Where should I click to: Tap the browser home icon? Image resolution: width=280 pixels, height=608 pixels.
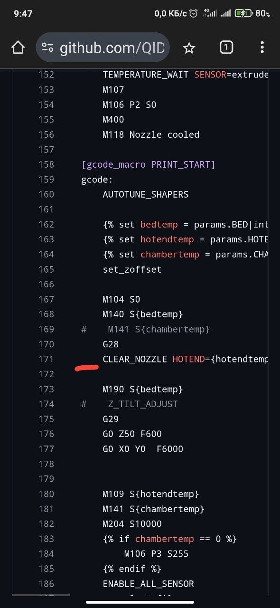coord(18,47)
